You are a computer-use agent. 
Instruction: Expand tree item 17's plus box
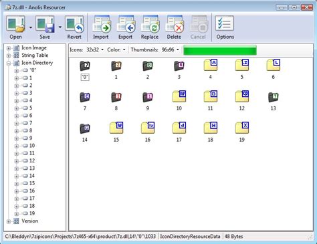click(x=16, y=199)
